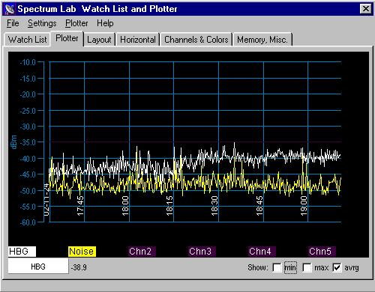Open the Plotter menu
The height and width of the screenshot is (292, 375).
[76, 23]
